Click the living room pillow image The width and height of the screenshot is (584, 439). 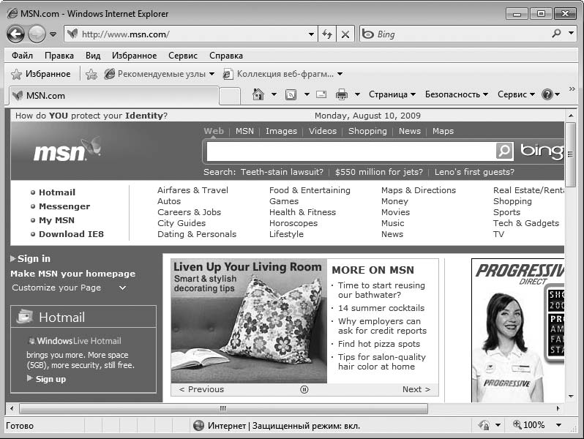[x=249, y=321]
